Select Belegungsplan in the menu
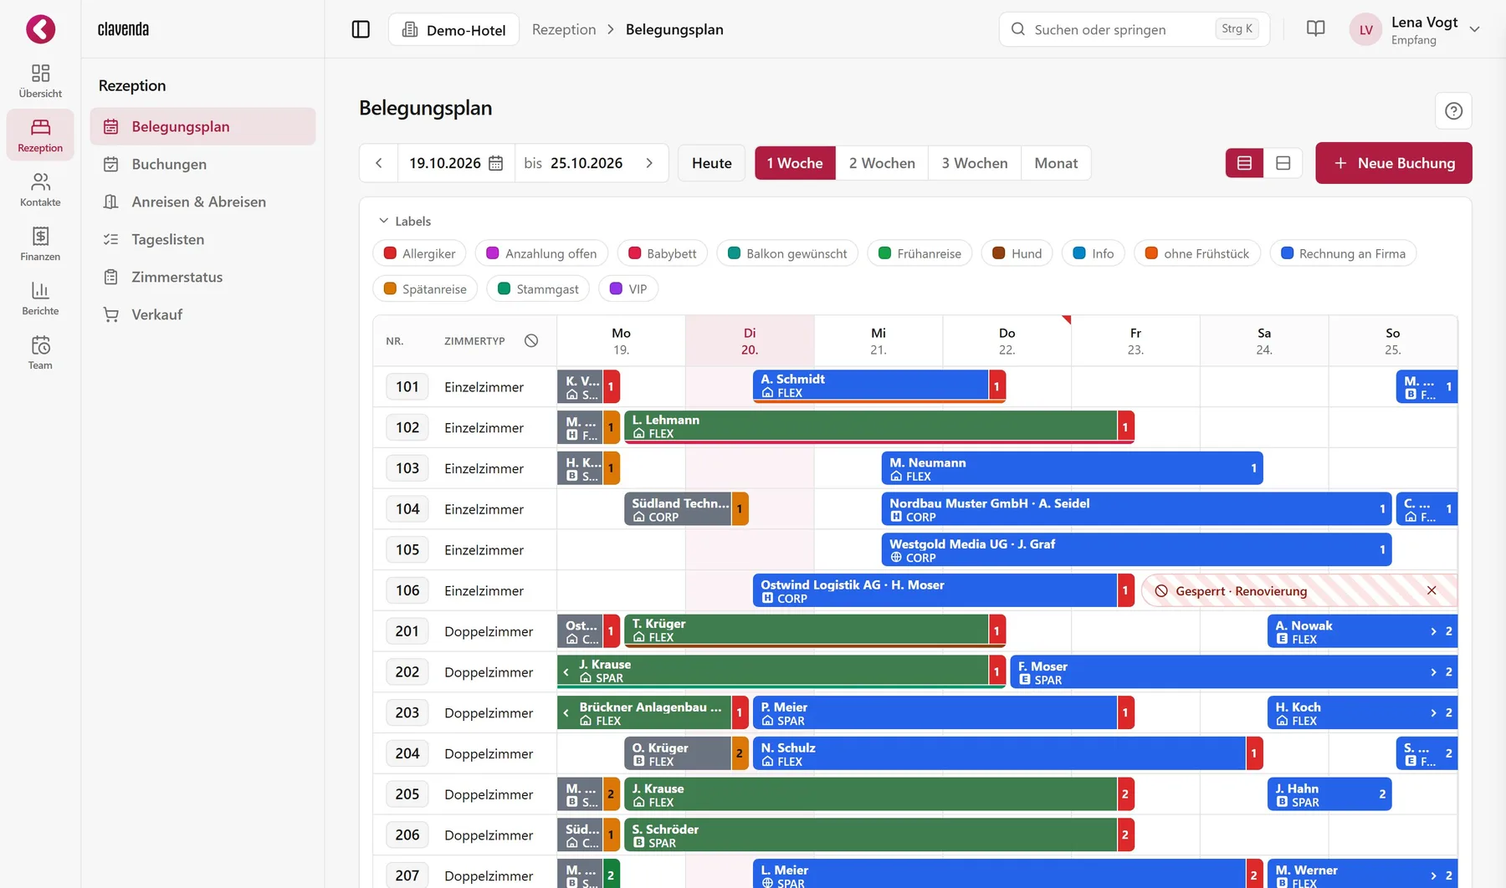This screenshot has height=888, width=1506. [202, 126]
